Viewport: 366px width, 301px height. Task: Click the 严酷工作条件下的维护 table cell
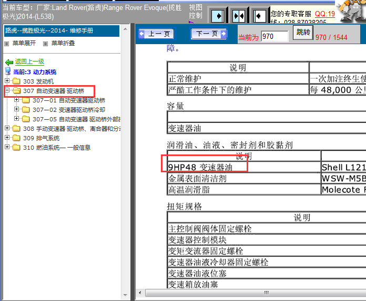pos(238,90)
